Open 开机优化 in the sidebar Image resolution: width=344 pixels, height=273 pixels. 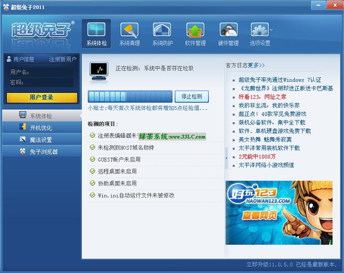point(42,127)
